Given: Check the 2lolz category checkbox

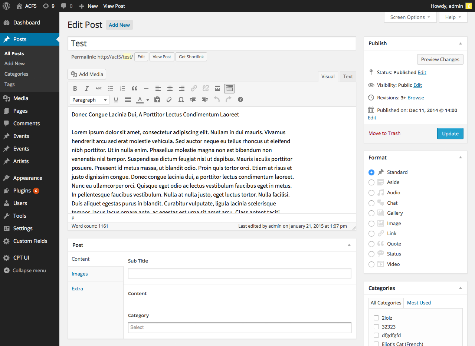Looking at the screenshot, I should point(376,318).
